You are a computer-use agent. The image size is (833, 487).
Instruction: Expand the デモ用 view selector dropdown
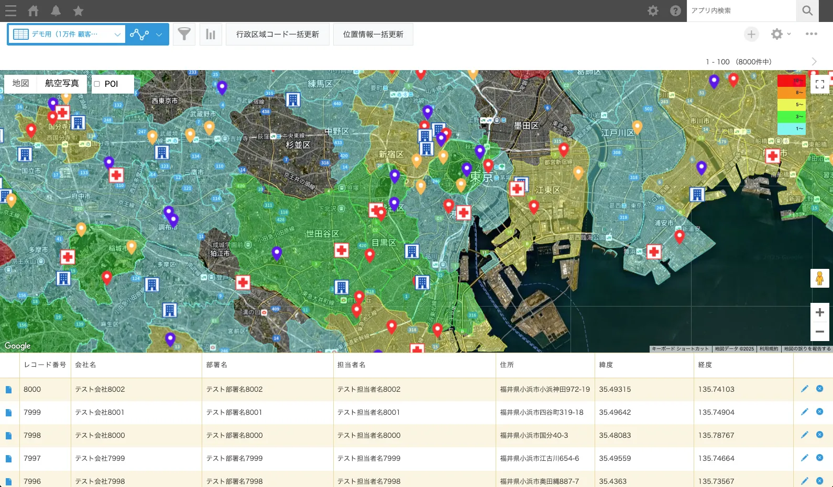(117, 35)
